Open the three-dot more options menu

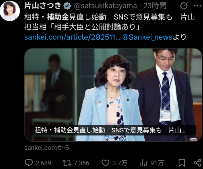[x=198, y=6]
